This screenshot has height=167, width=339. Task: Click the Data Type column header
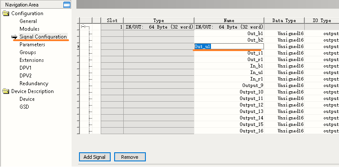click(x=284, y=20)
